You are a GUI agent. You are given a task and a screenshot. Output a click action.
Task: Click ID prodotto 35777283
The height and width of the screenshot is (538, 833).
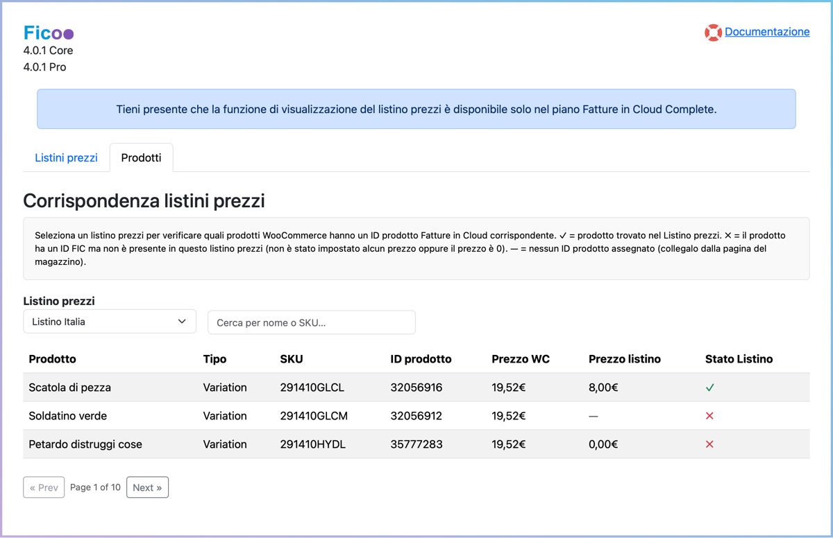pos(416,444)
